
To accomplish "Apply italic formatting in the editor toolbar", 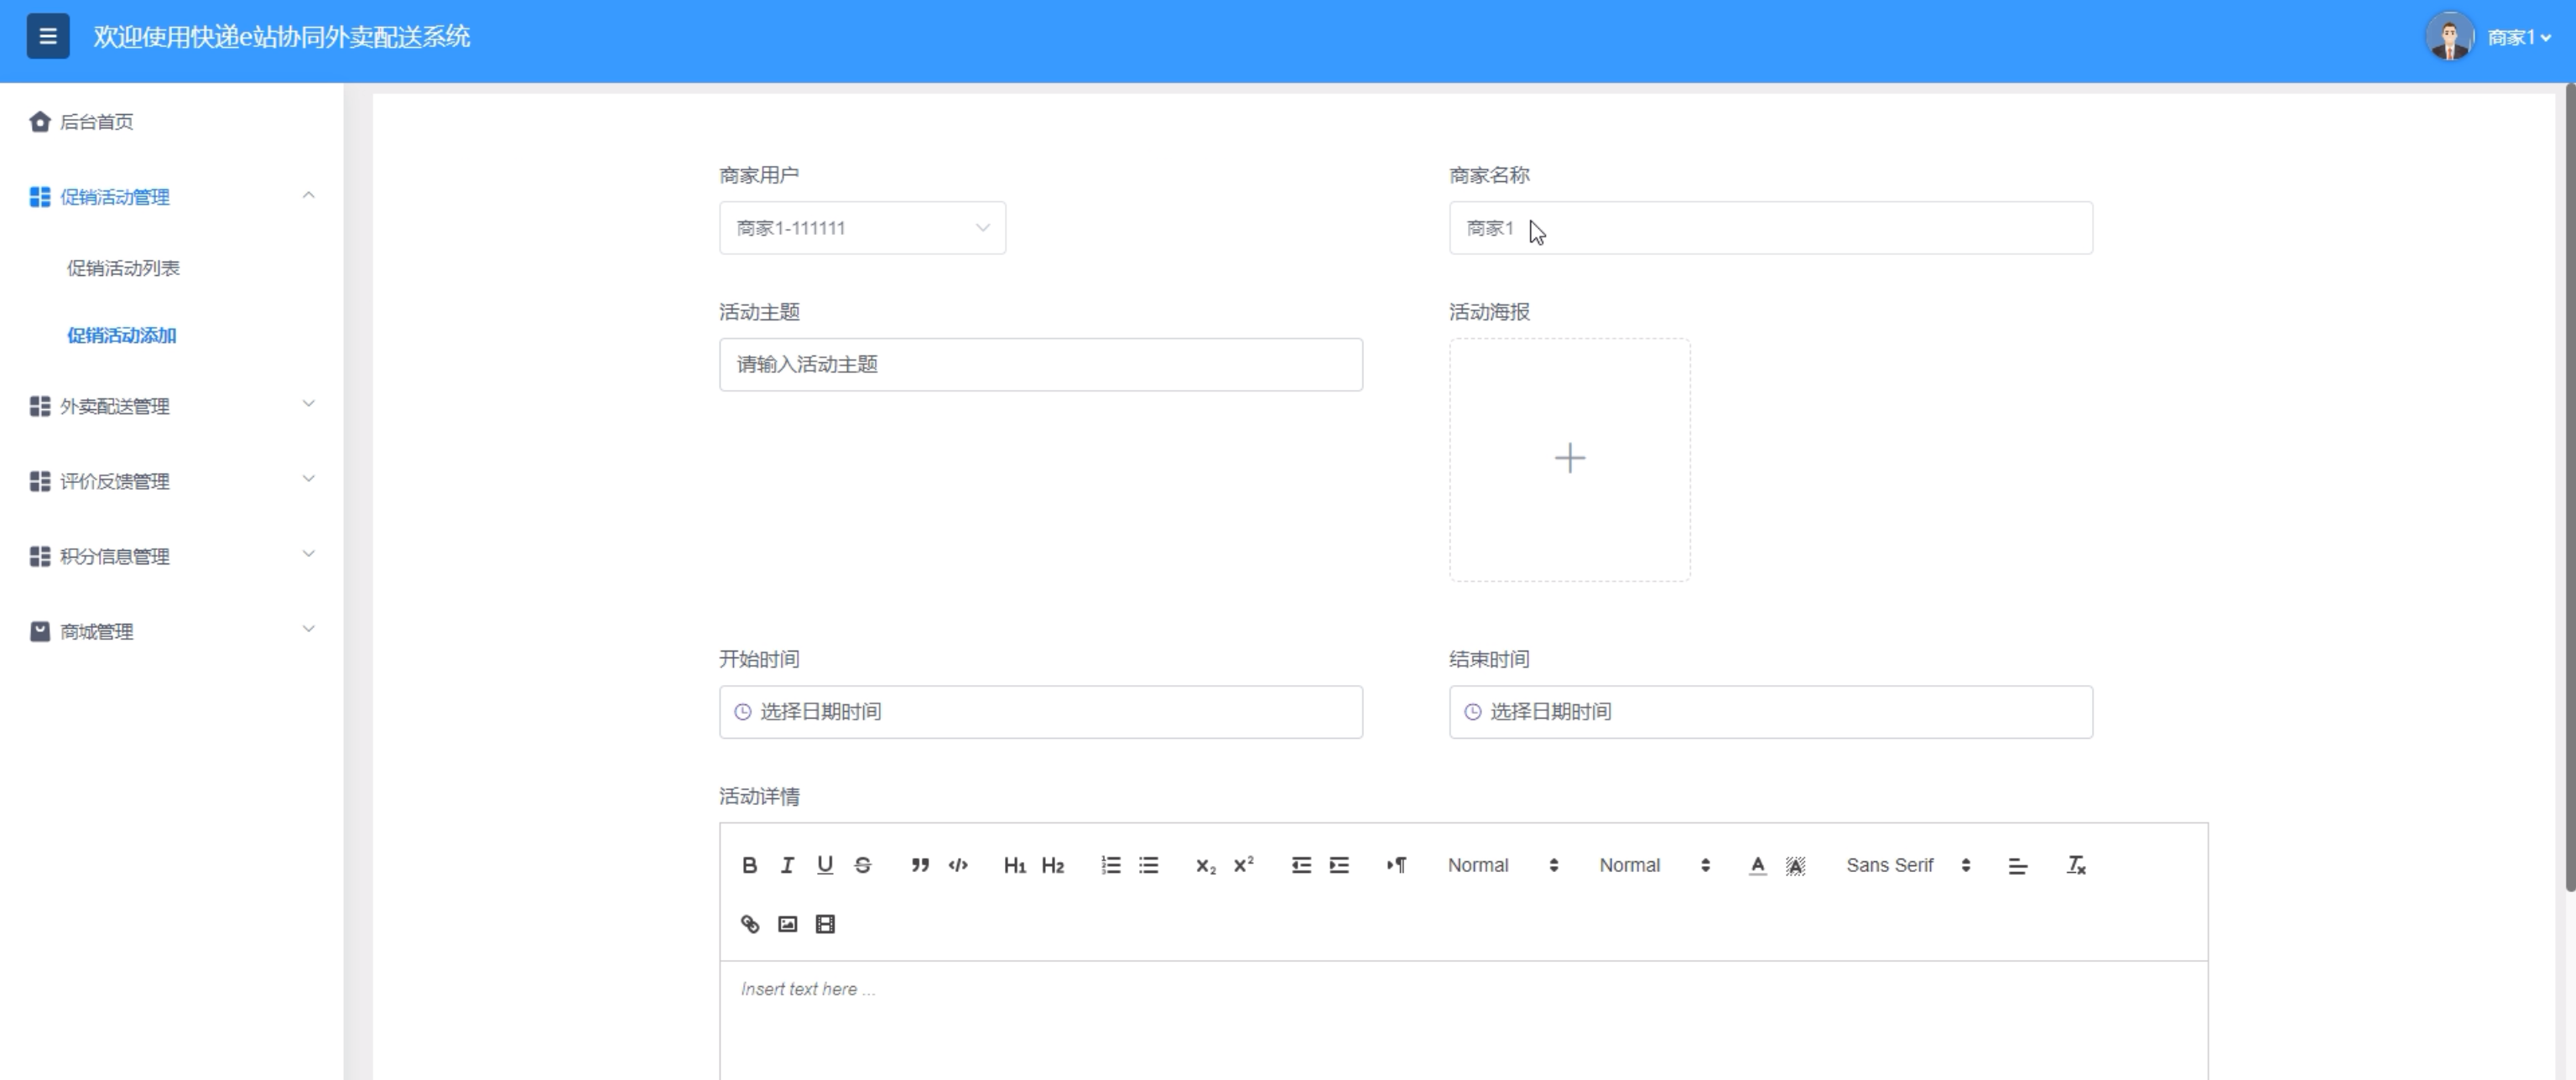I will pos(787,865).
